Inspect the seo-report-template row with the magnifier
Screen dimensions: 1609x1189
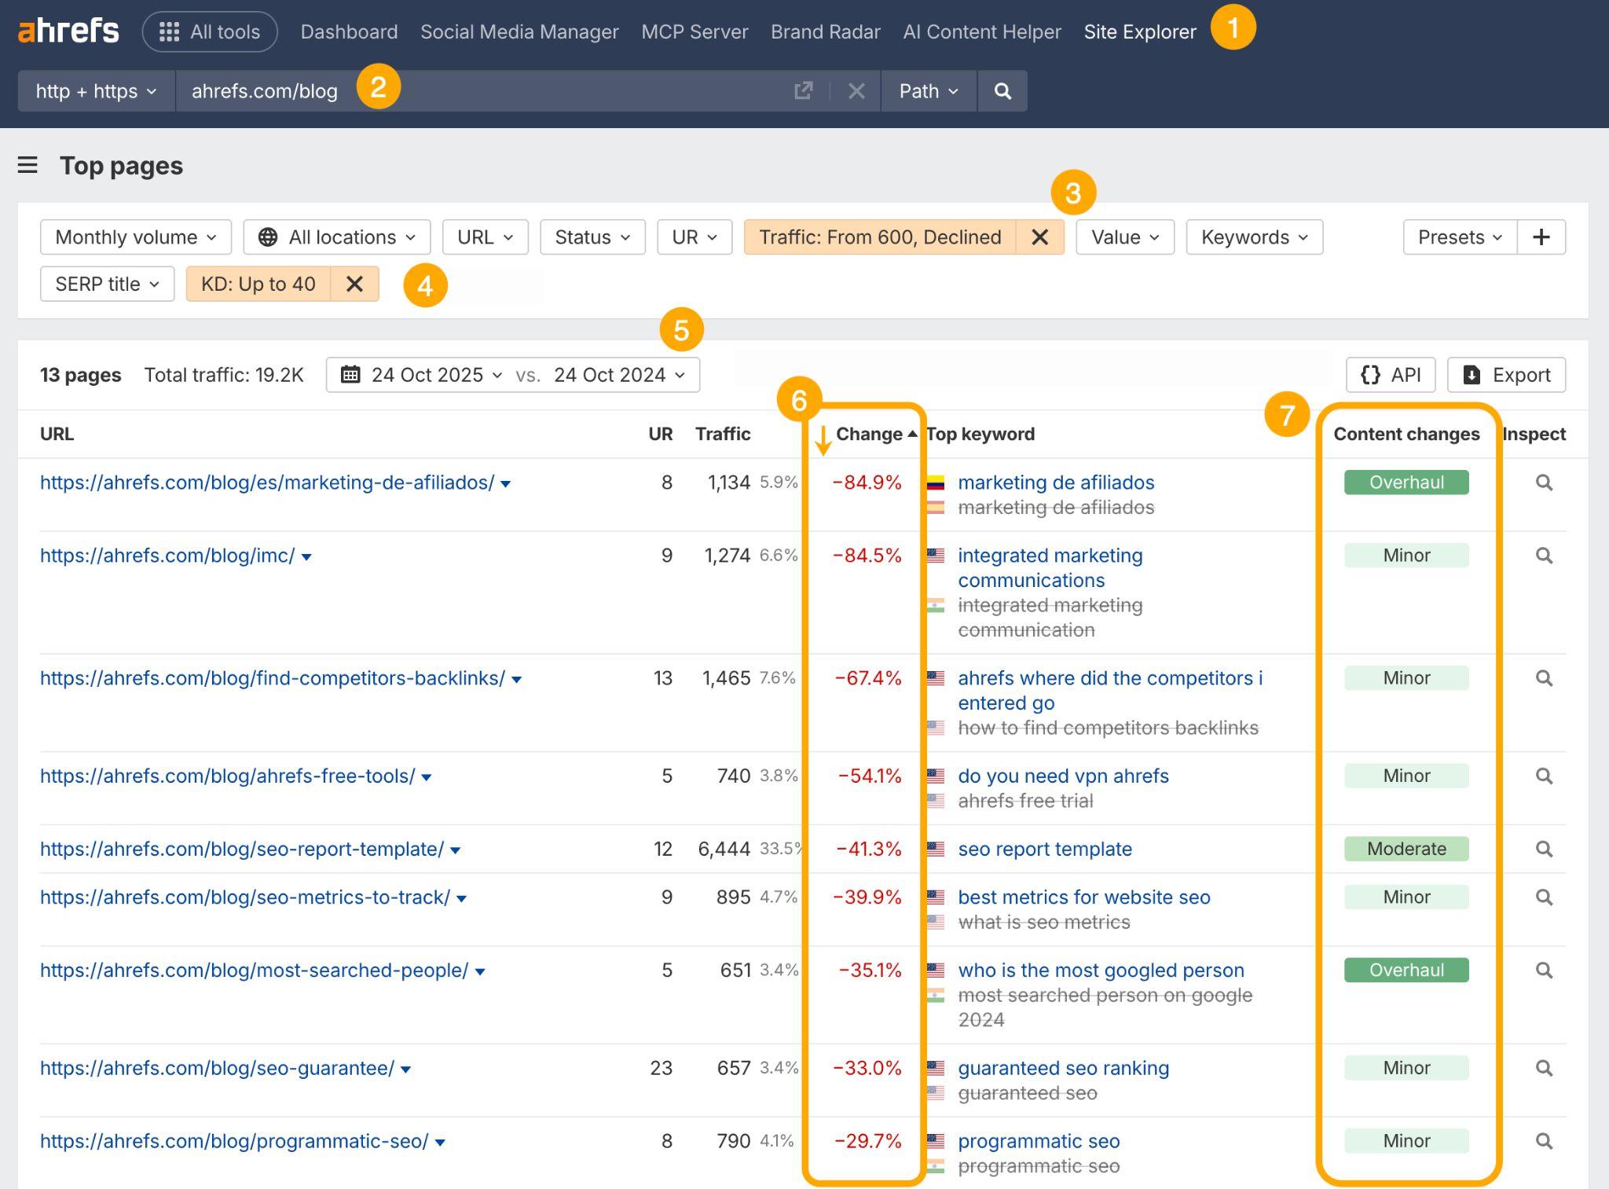click(x=1544, y=849)
